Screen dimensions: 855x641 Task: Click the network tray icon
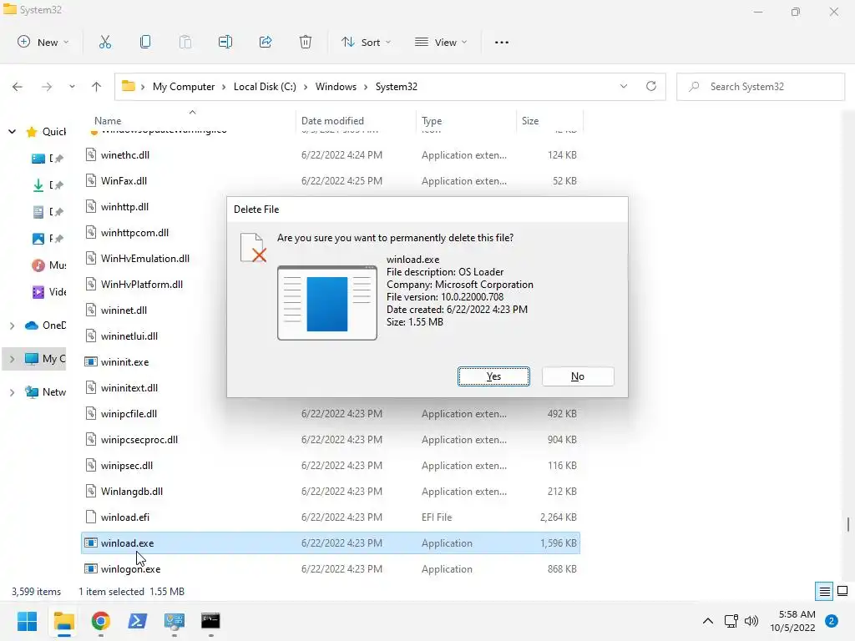click(731, 621)
